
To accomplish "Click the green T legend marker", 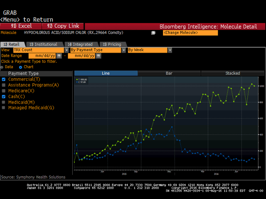I will pos(77,79).
